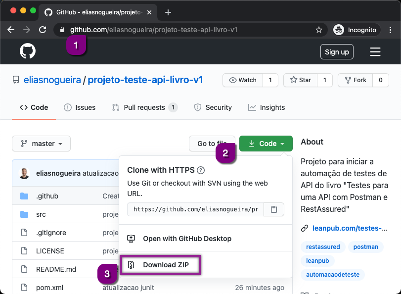Click the Sign up button
The width and height of the screenshot is (401, 294).
tap(337, 52)
